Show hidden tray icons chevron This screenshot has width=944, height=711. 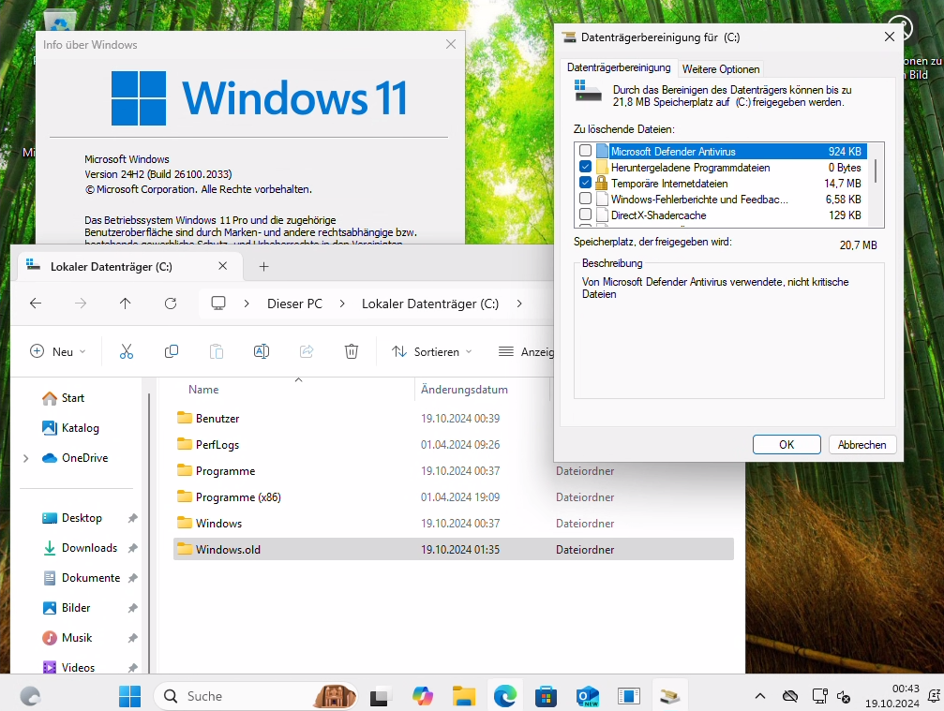(x=760, y=696)
